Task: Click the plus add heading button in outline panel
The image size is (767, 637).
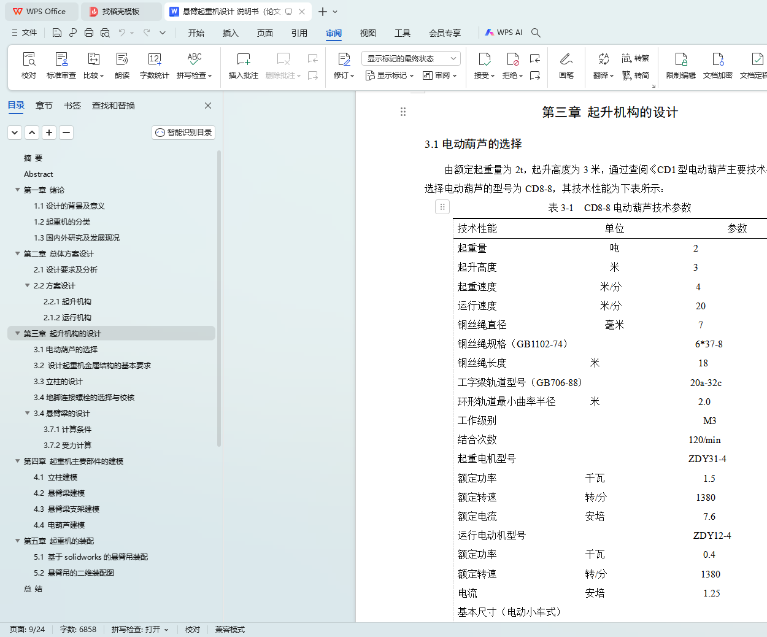Action: click(50, 132)
